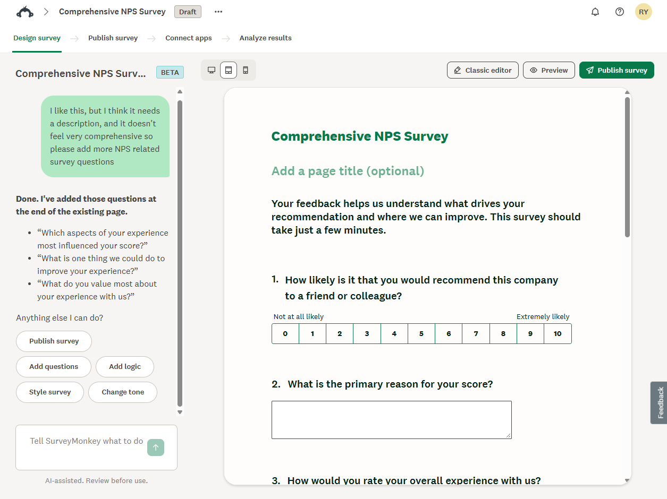Screen dimensions: 667x499
Task: Click the AI-assisted review notice
Action: click(96, 480)
